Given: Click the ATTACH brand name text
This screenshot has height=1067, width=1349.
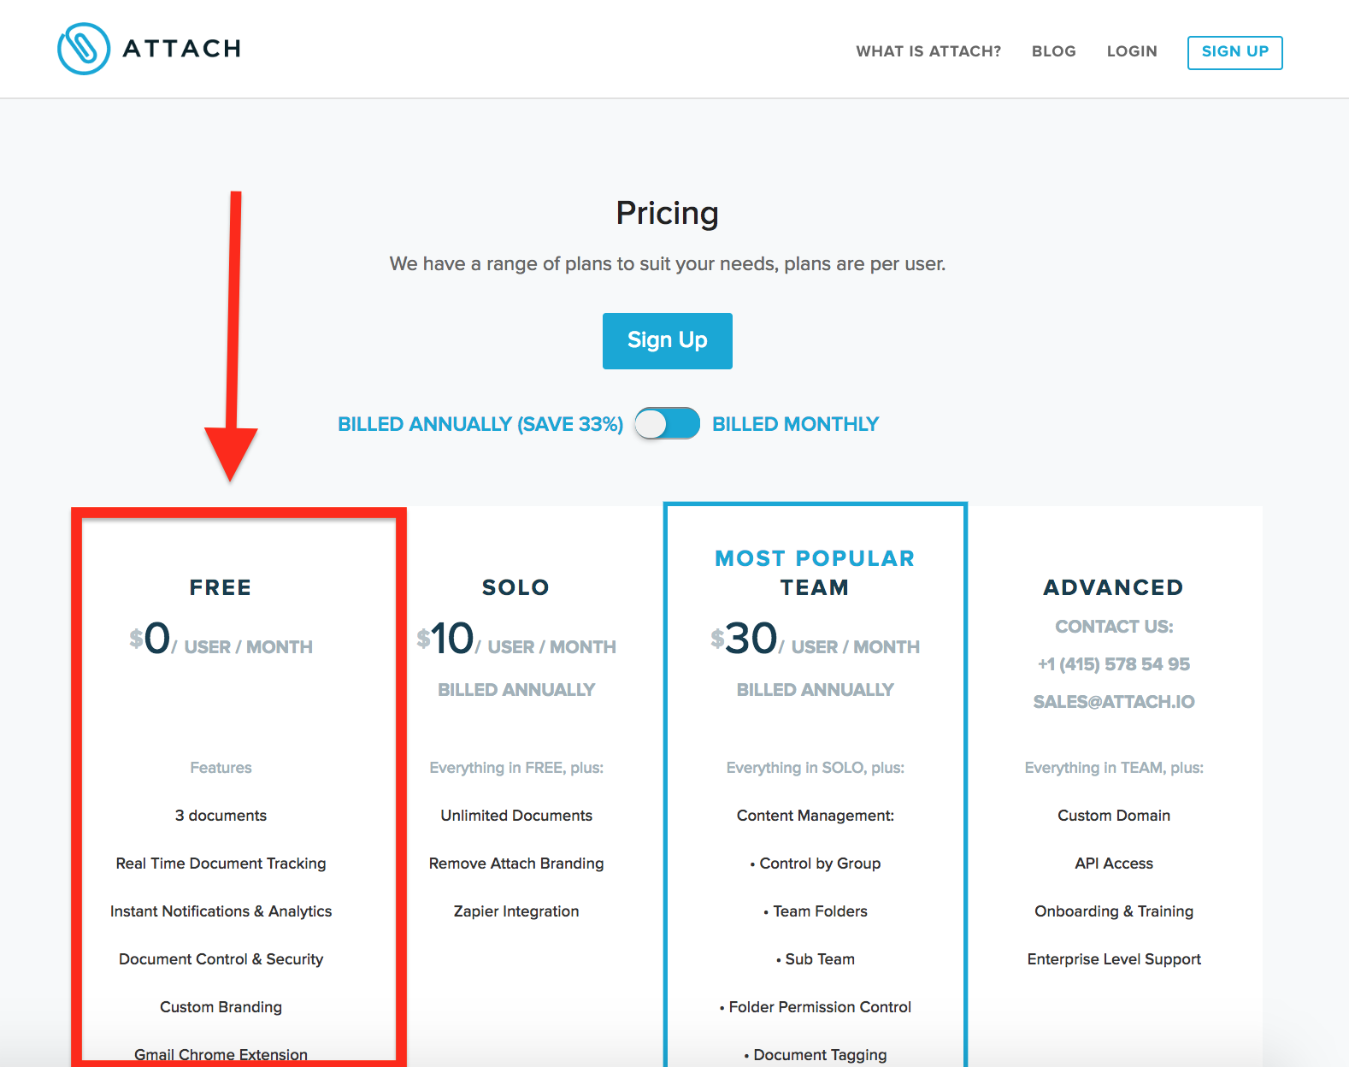Looking at the screenshot, I should pyautogui.click(x=182, y=49).
